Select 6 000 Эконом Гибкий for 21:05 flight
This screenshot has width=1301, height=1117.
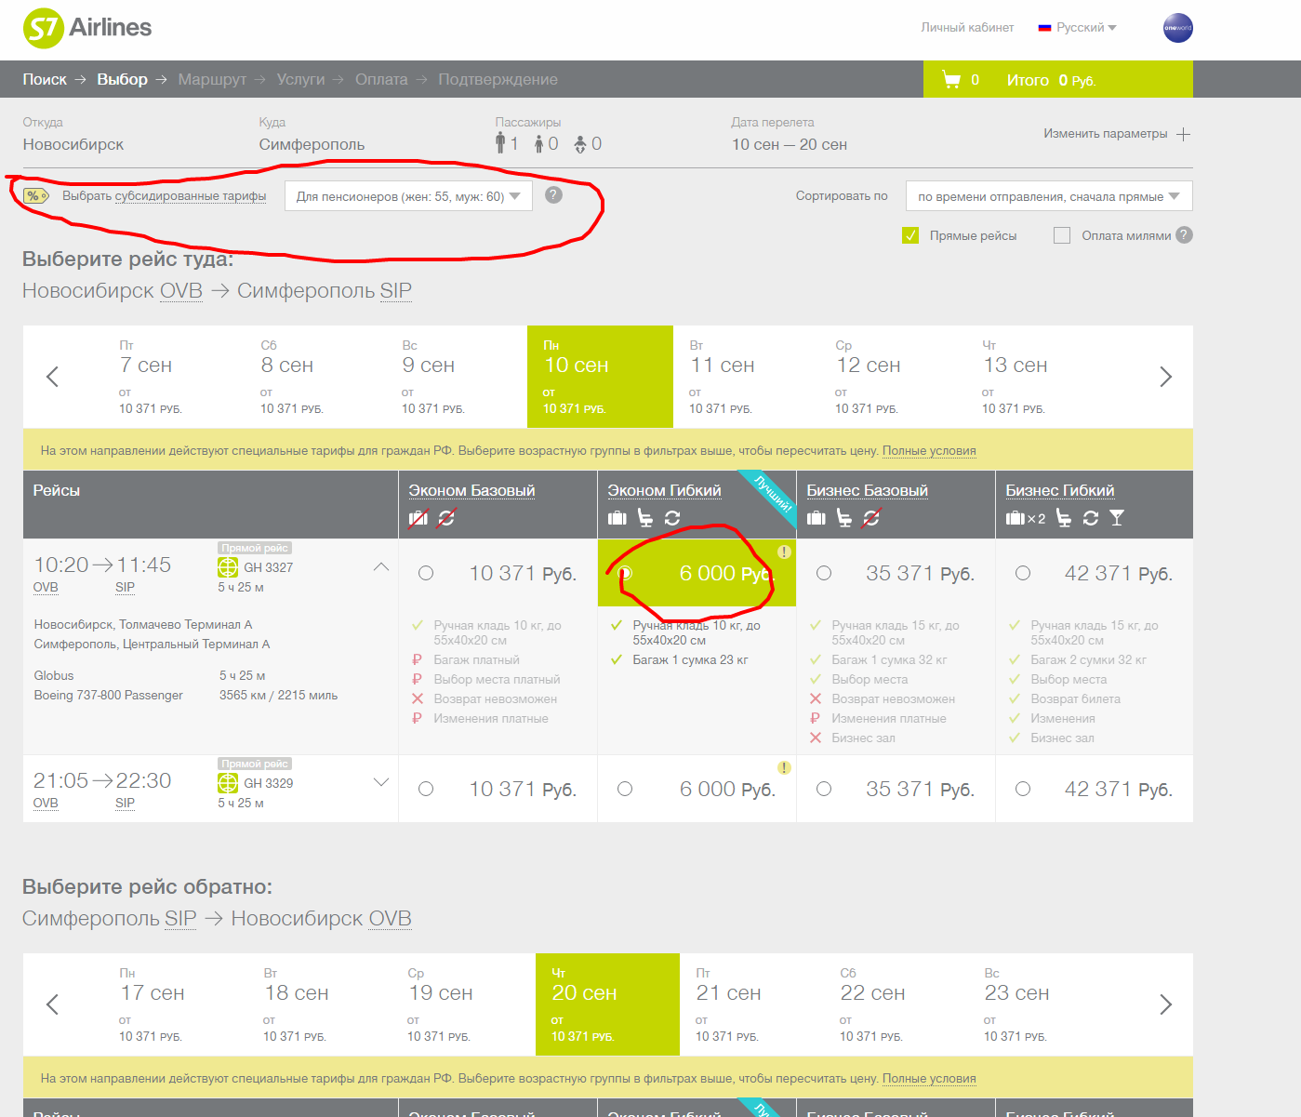tap(625, 789)
